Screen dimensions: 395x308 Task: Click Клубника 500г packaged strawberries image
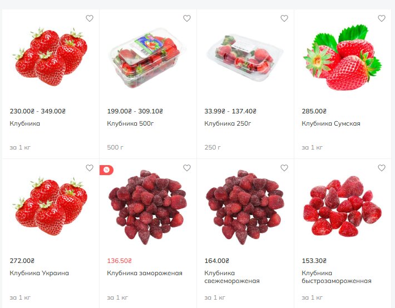[x=147, y=58]
